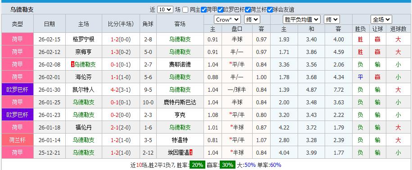412x170 pixels.
Task: Open the 终 dropdown beside Crow*
Action: point(252,19)
